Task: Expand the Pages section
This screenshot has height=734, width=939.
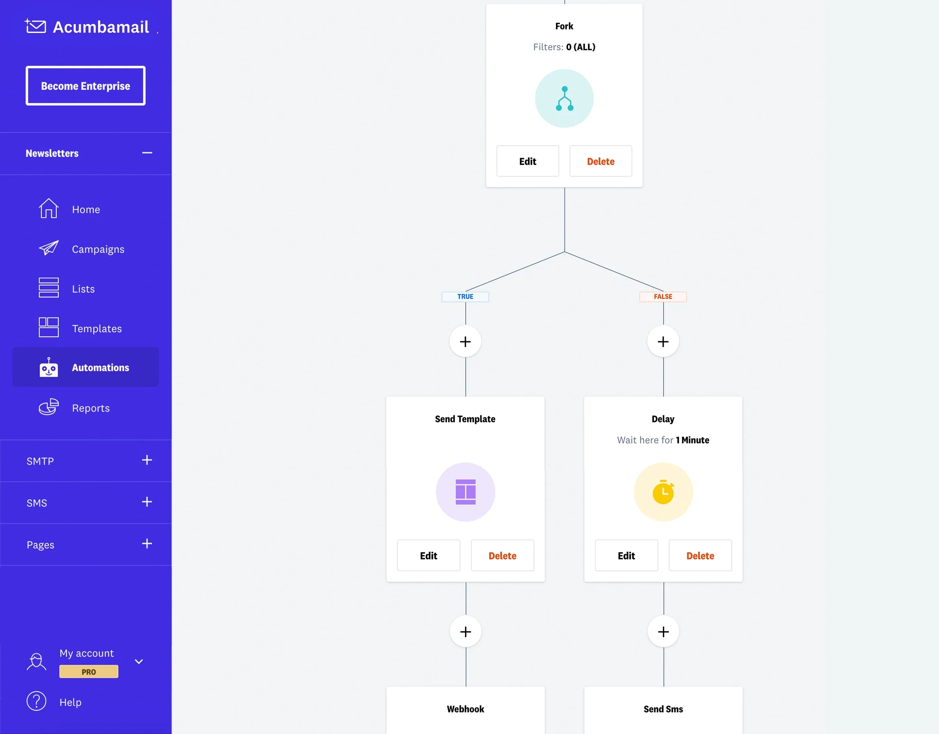Action: coord(147,543)
